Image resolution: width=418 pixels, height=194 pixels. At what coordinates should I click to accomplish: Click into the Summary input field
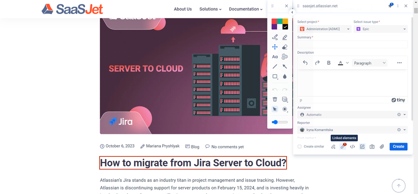352,44
